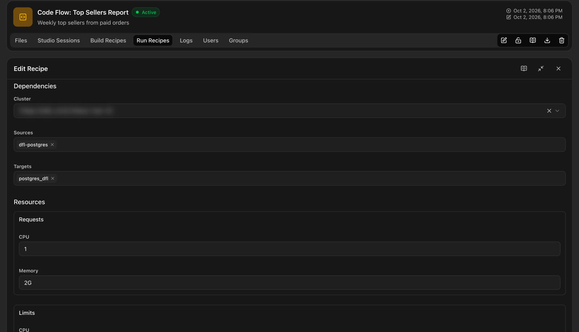Expand the Cluster dropdown chevron
The image size is (579, 332).
557,111
